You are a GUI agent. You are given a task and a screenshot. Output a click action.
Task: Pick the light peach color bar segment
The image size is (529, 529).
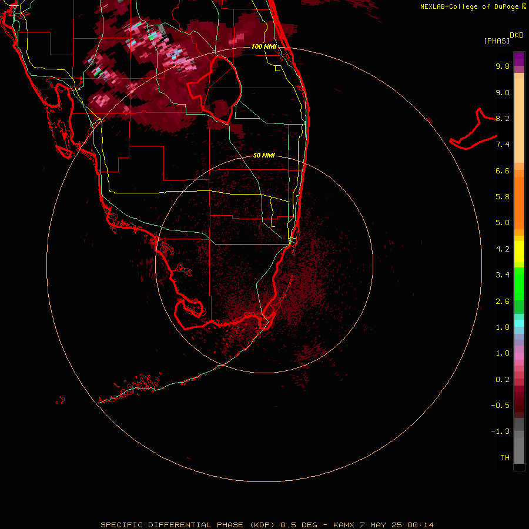tap(519, 120)
